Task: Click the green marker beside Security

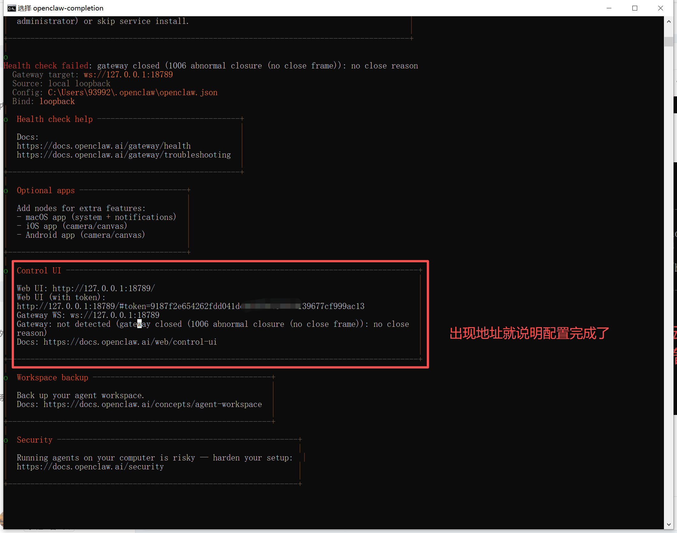Action: 6,441
